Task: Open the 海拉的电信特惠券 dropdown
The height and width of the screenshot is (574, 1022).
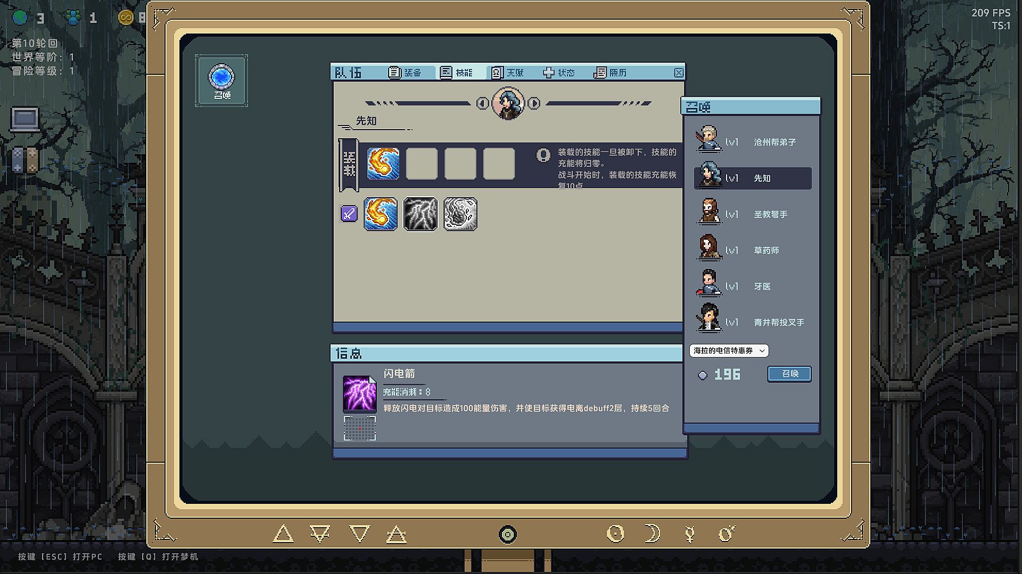Action: 729,351
